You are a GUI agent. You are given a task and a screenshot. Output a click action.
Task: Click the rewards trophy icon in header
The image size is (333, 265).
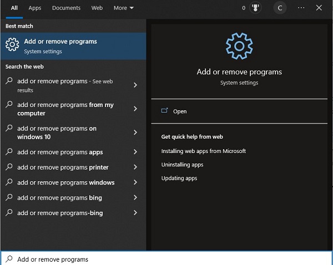pos(256,8)
